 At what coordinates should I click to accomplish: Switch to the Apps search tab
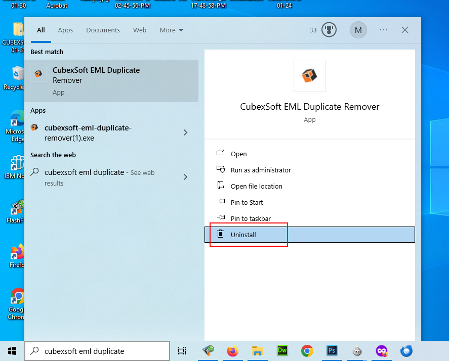[65, 30]
